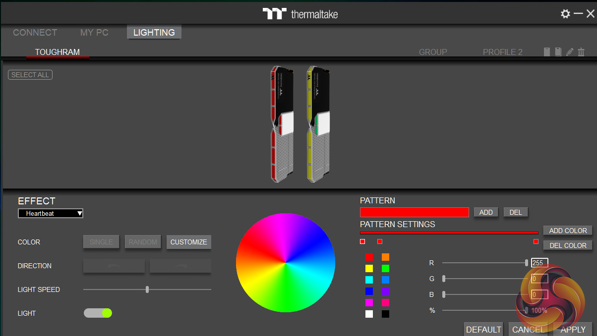Click the B value input field
The image size is (597, 336).
pos(539,294)
